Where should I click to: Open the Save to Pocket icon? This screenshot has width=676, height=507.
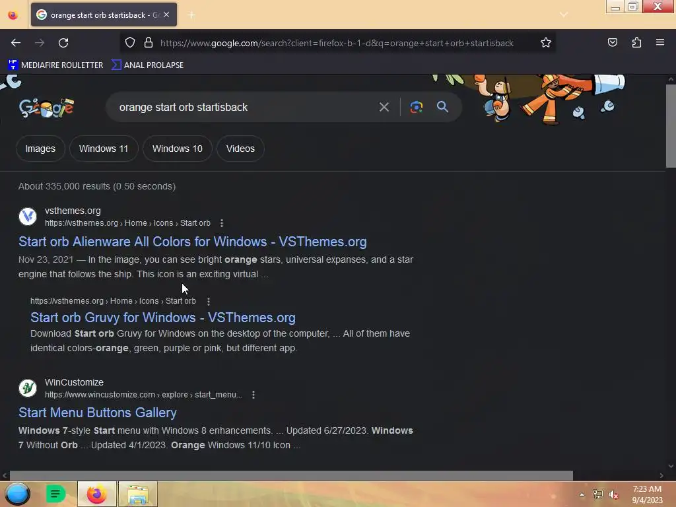(x=612, y=43)
